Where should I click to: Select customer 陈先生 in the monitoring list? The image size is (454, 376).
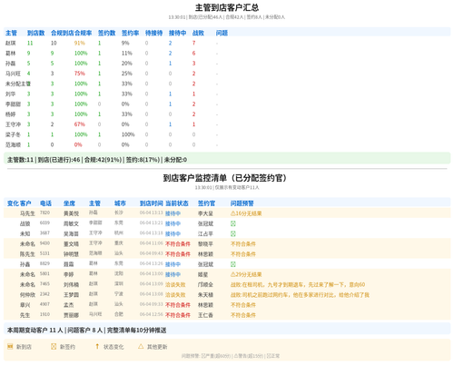[x=27, y=254]
